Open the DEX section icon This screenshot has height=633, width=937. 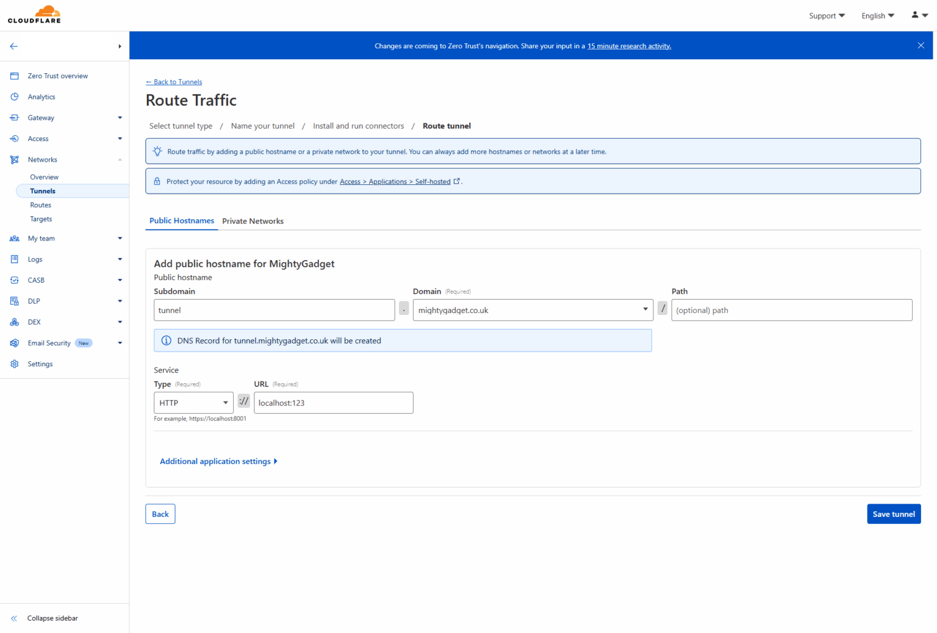[14, 322]
